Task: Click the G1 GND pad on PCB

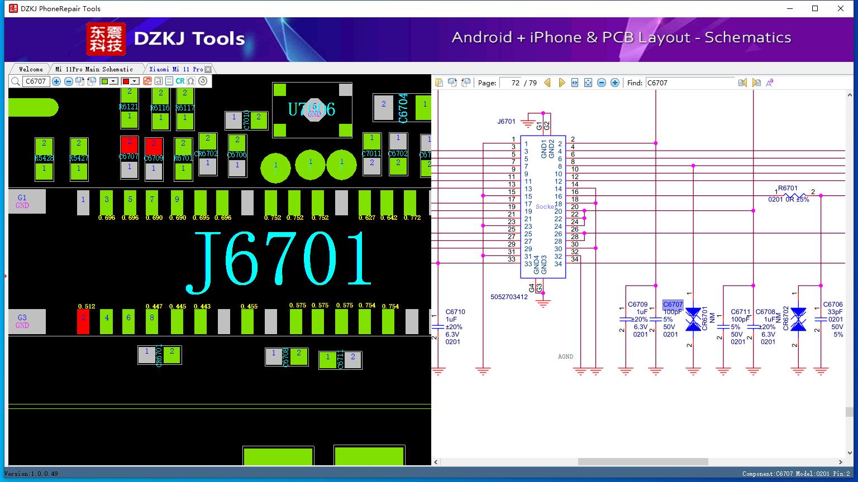Action: [x=27, y=201]
